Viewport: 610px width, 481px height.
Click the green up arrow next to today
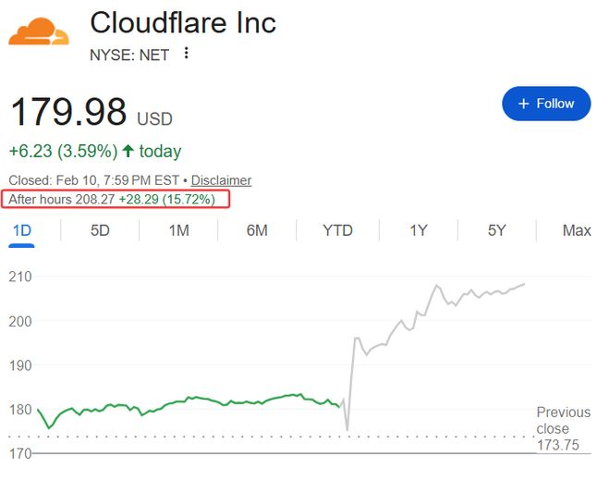pyautogui.click(x=128, y=151)
